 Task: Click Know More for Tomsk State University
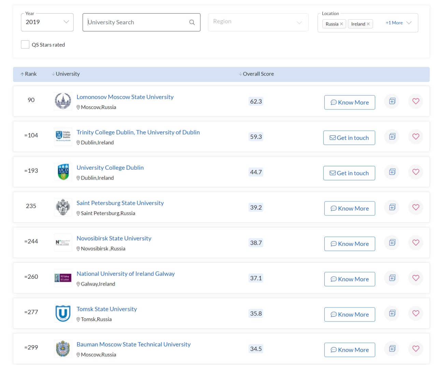coord(350,314)
